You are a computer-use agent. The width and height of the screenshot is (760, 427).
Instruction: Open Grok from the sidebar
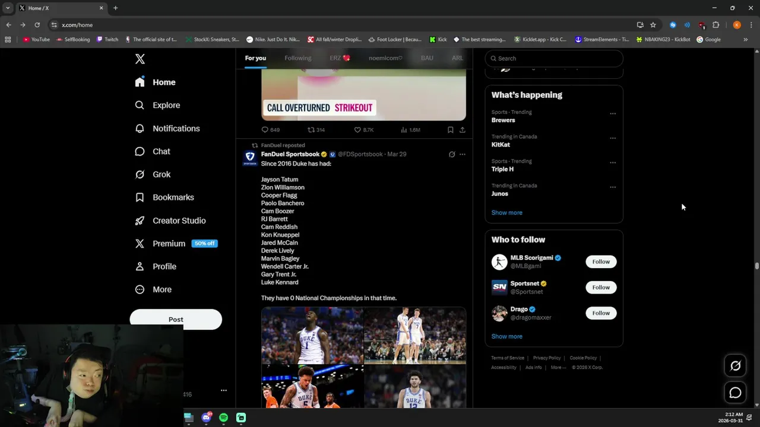(153, 174)
